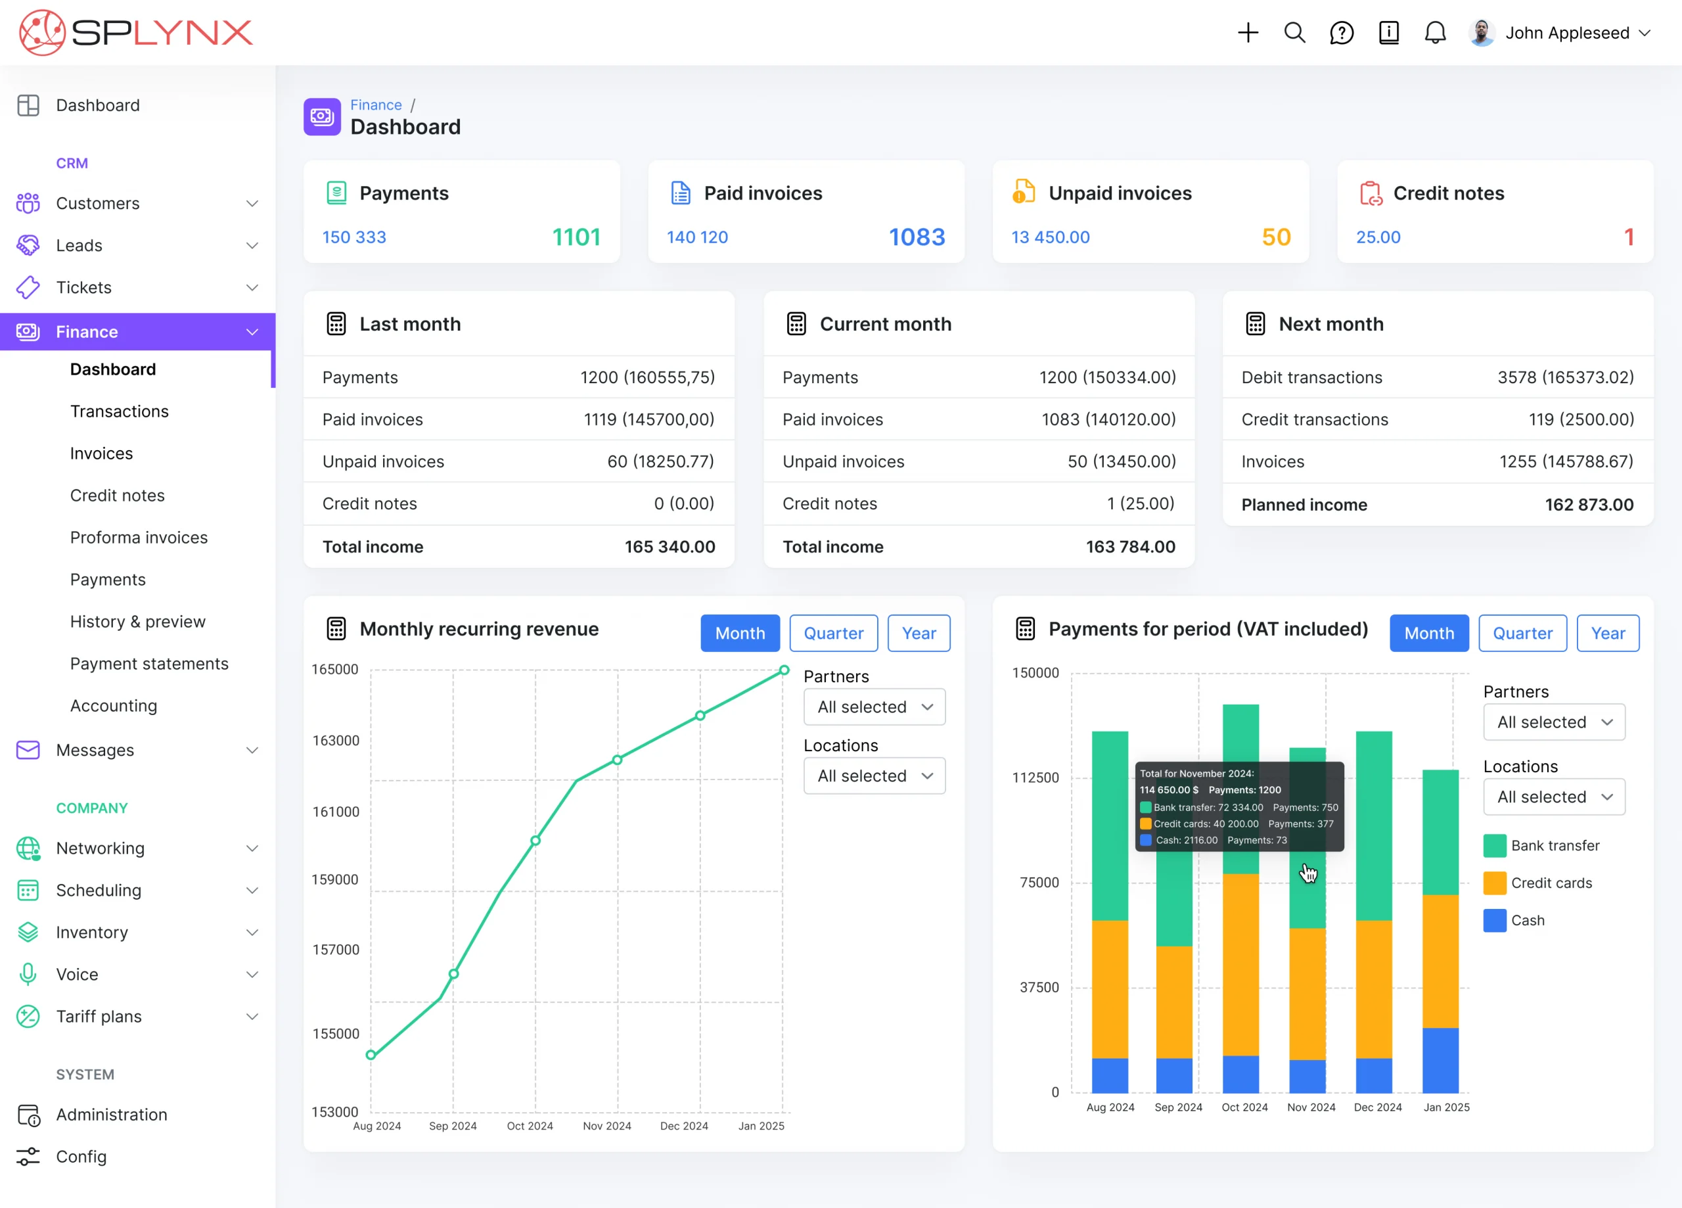Open the Transactions page from sidebar
1682x1208 pixels.
click(120, 411)
